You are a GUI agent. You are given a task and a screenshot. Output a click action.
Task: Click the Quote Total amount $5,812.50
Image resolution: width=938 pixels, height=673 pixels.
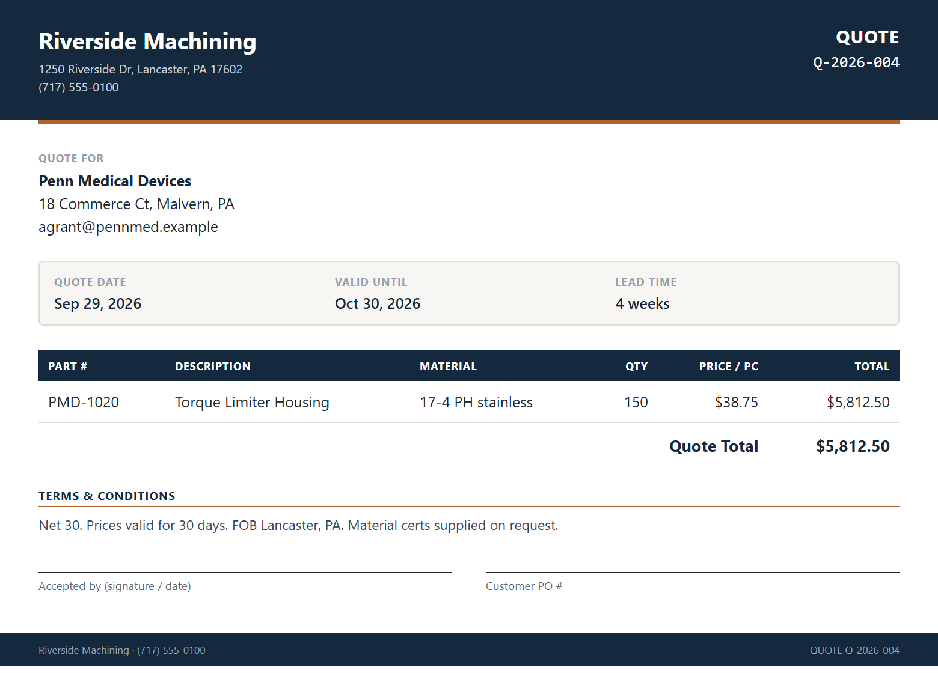coord(853,446)
